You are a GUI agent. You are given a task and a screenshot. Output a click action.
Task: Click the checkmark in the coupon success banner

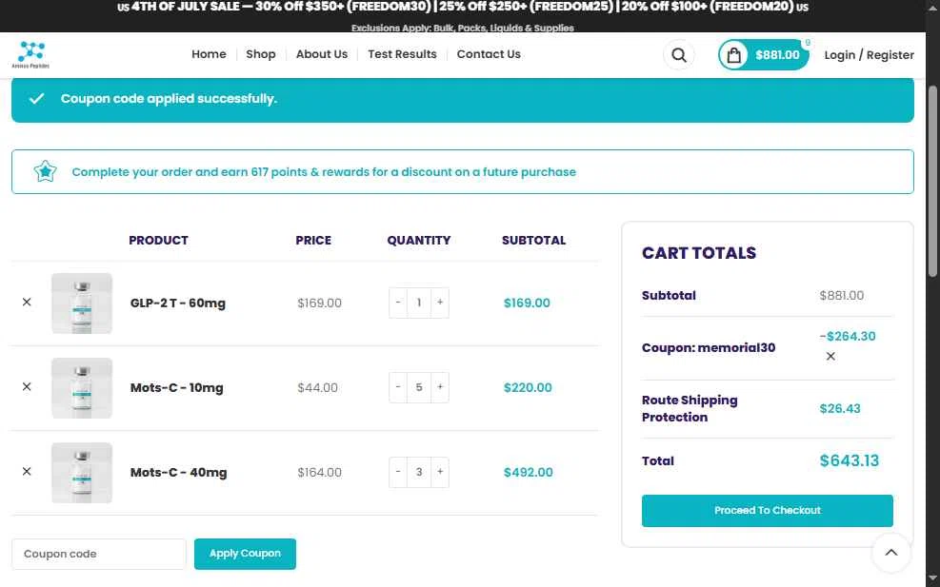pos(36,98)
